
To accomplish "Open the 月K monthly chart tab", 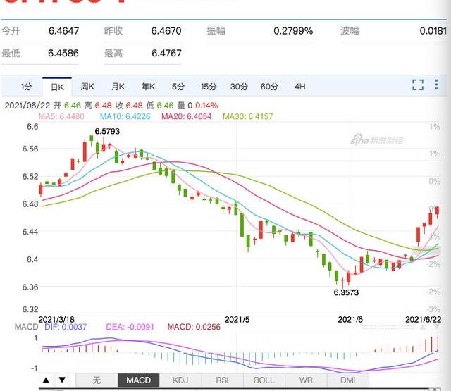I will click(118, 87).
